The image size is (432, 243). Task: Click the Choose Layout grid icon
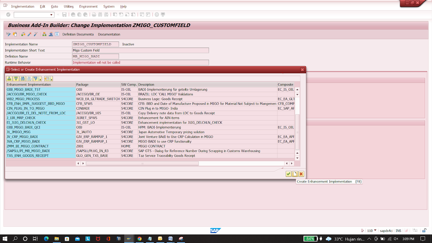coord(47,79)
